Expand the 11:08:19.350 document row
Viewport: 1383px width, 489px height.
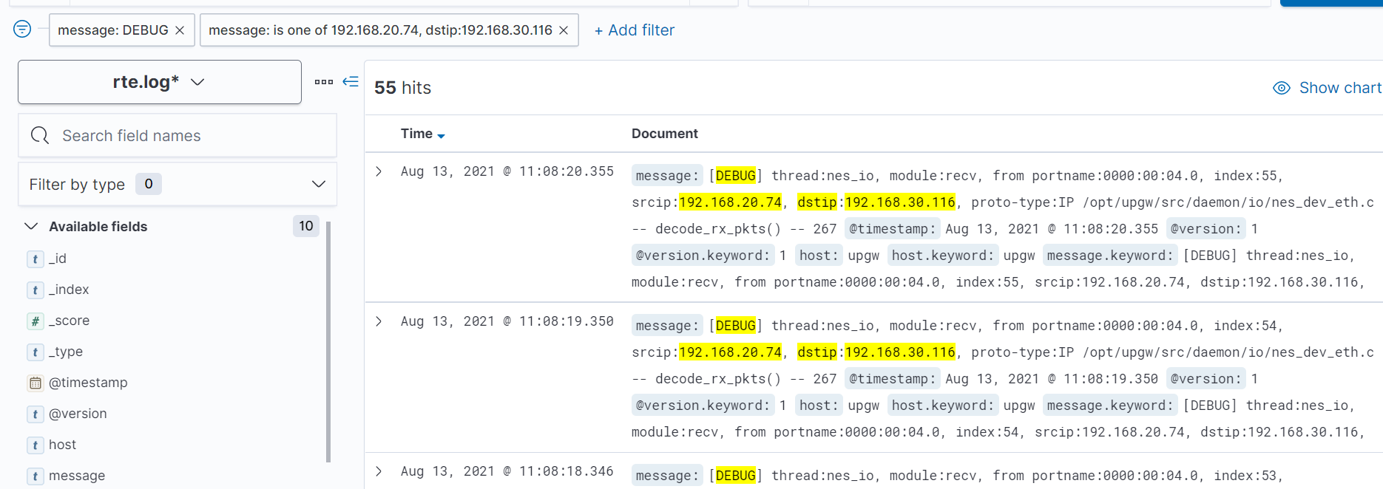click(x=379, y=321)
